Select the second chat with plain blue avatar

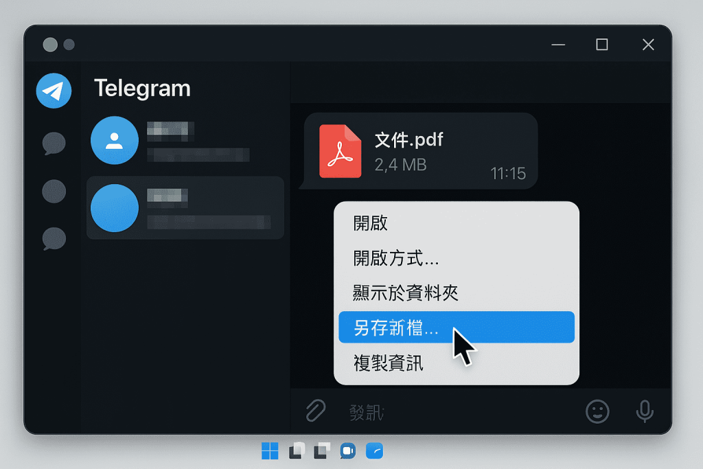pyautogui.click(x=184, y=207)
